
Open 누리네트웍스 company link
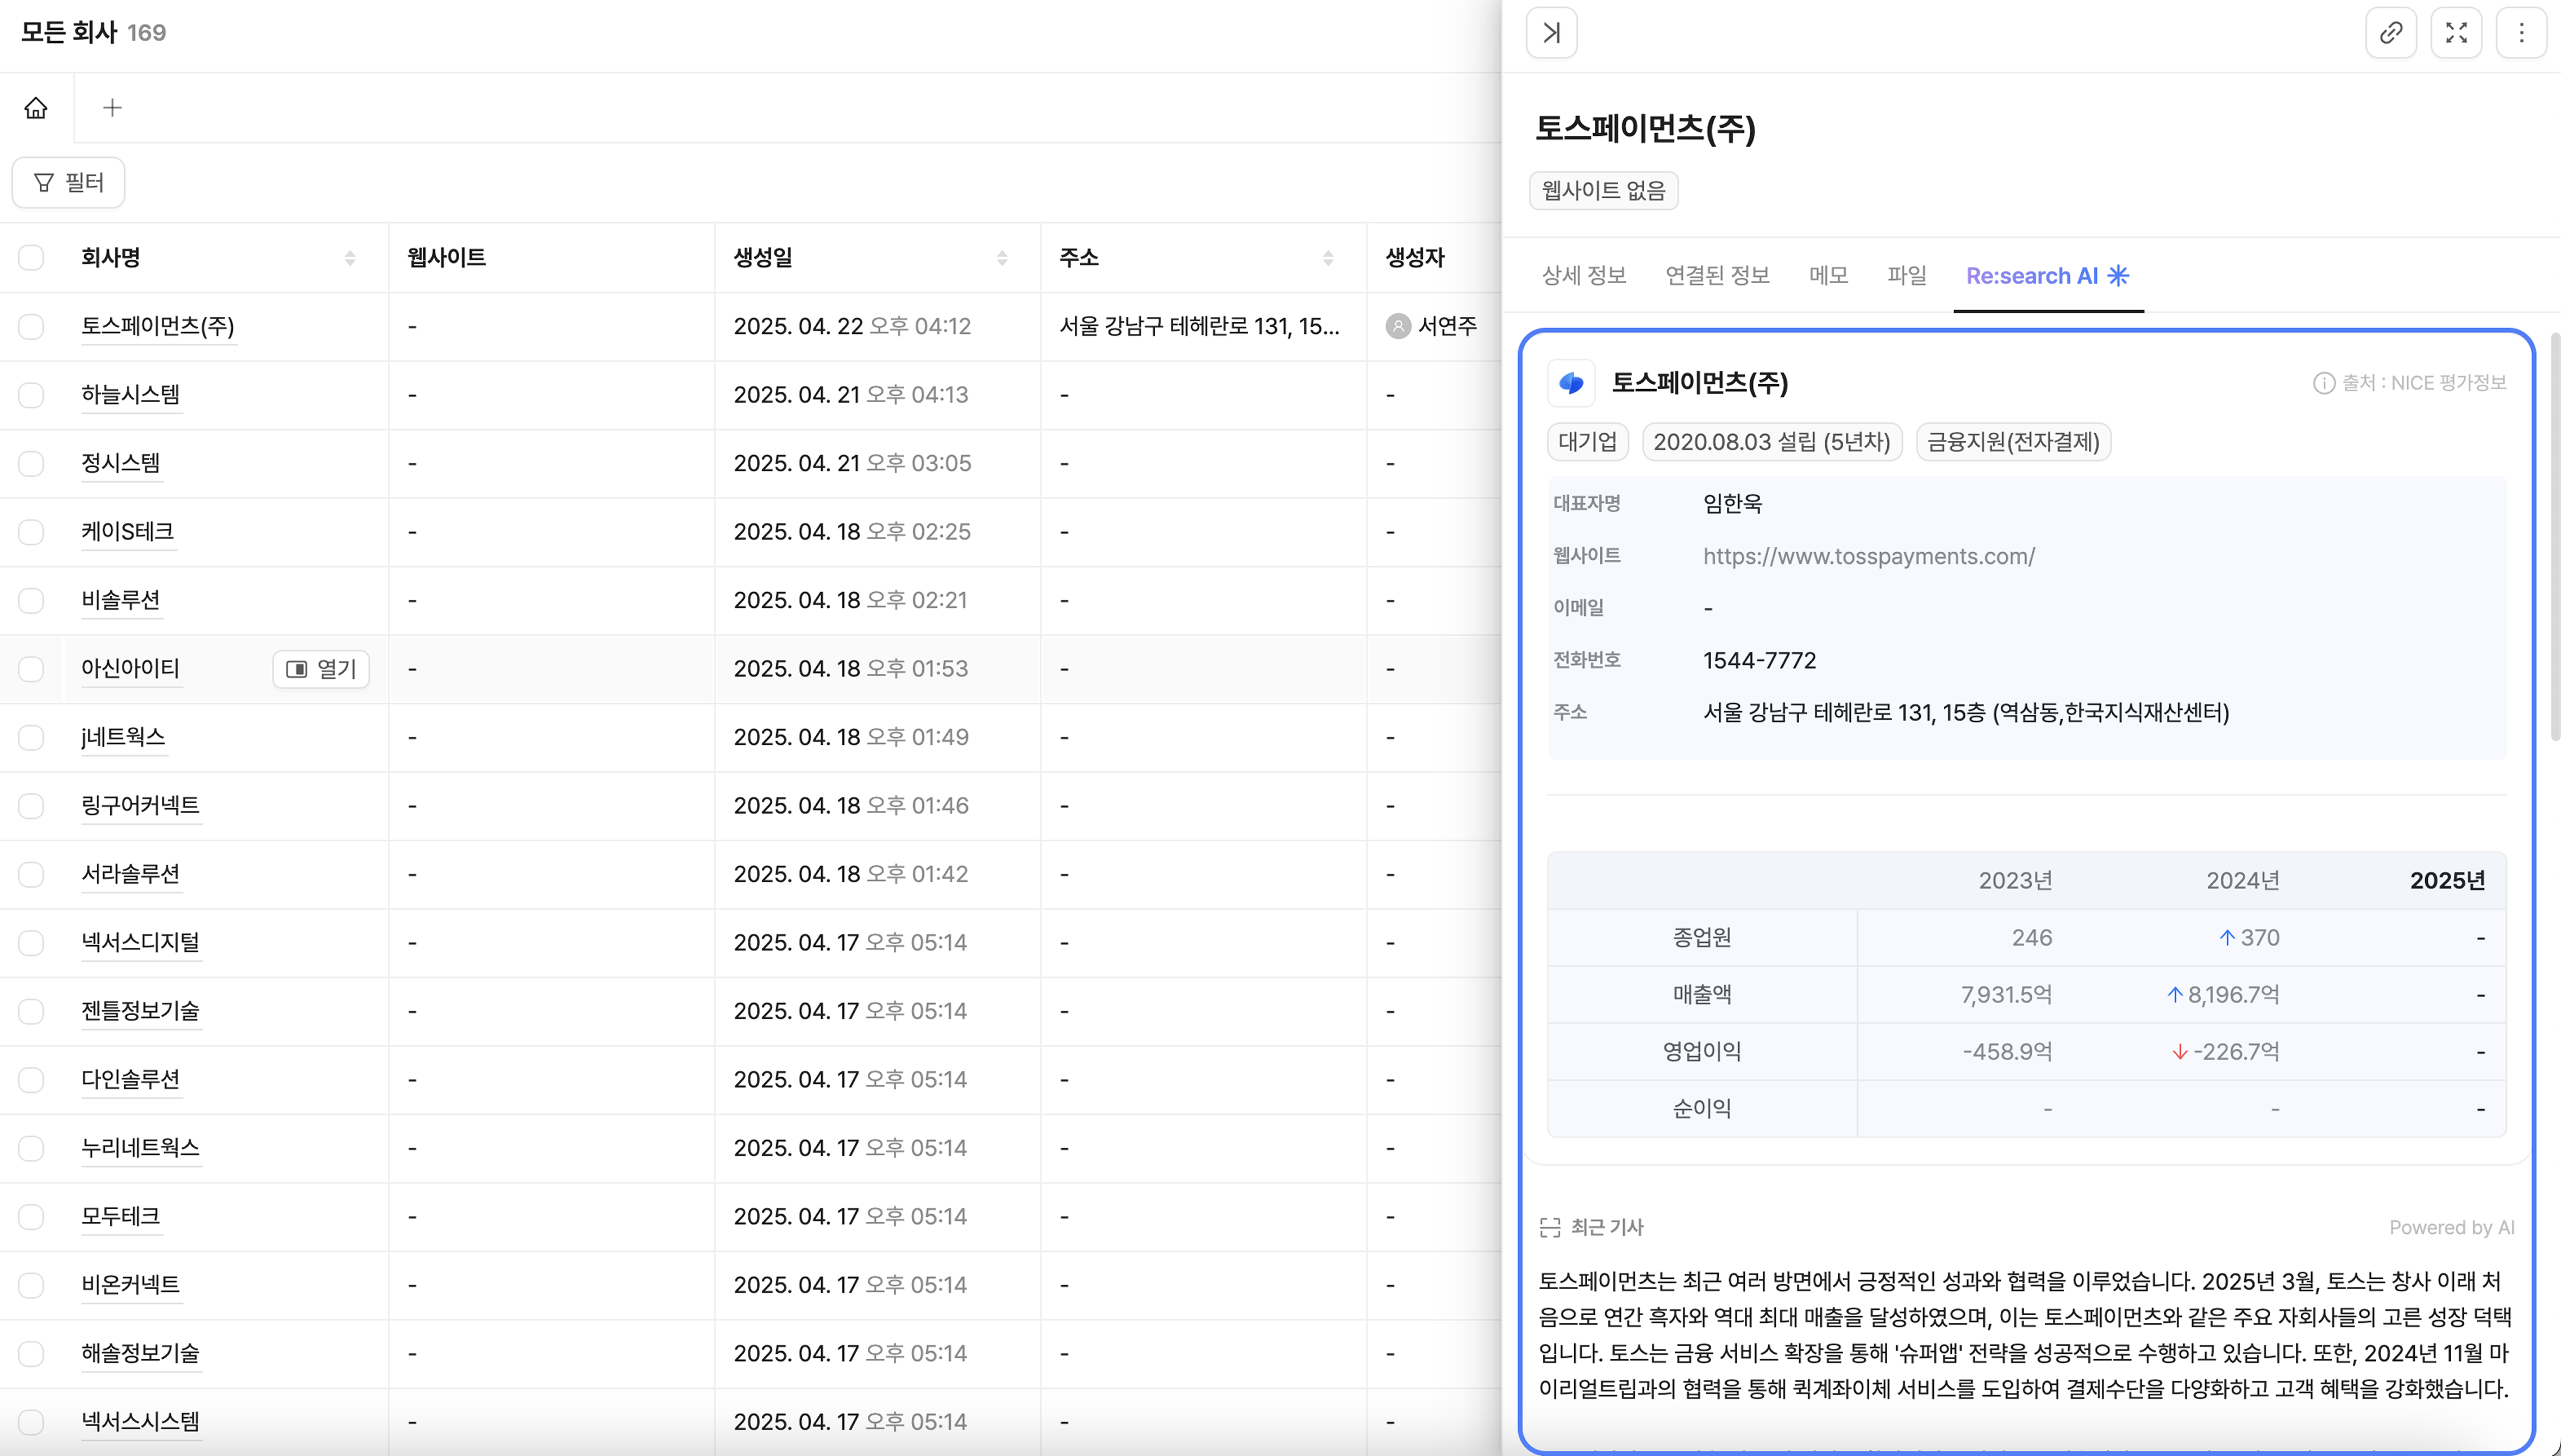point(140,1148)
